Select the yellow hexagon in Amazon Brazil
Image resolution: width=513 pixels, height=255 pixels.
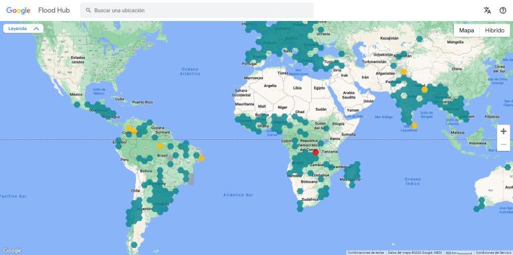160,146
